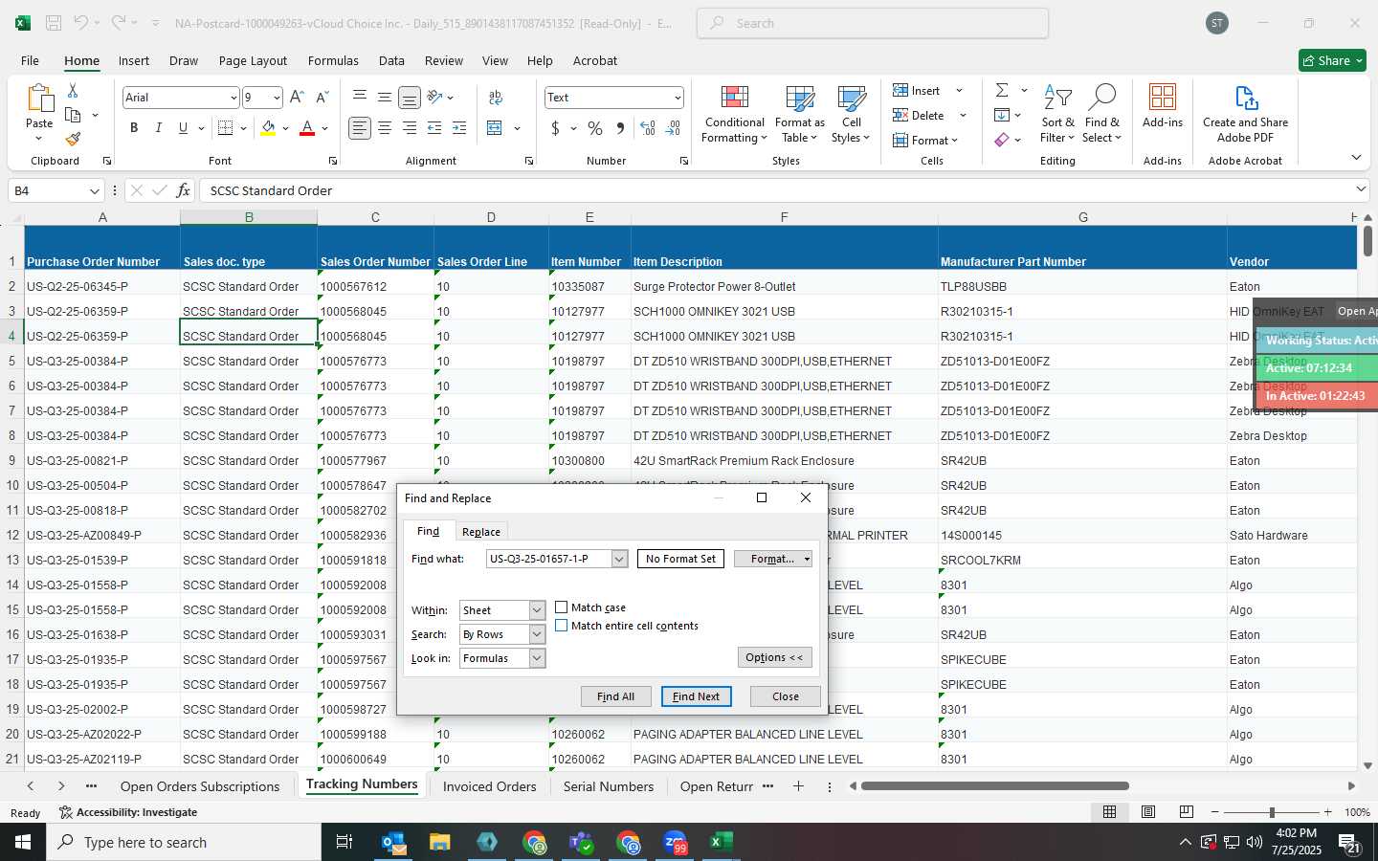Click the Find All button
Image resolution: width=1378 pixels, height=861 pixels.
[615, 696]
